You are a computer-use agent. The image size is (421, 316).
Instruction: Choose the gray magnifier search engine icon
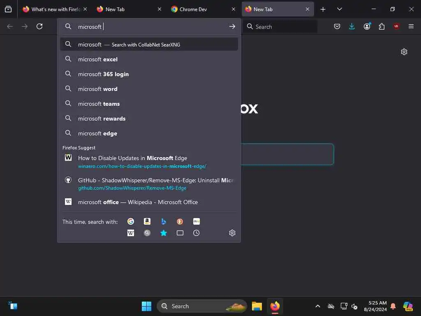coord(147,233)
